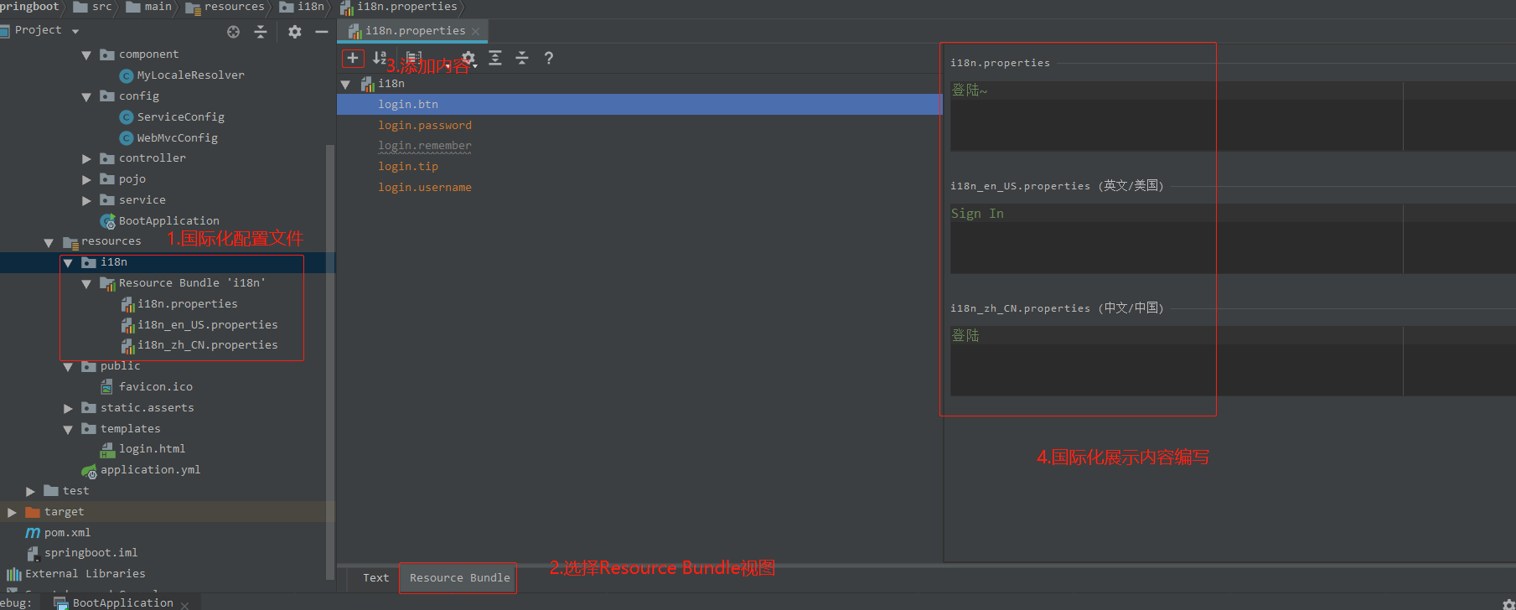Select the login.password key
This screenshot has width=1516, height=610.
(425, 126)
